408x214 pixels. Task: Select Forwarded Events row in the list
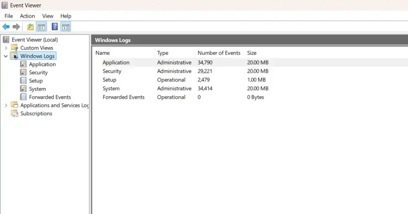tap(250, 97)
